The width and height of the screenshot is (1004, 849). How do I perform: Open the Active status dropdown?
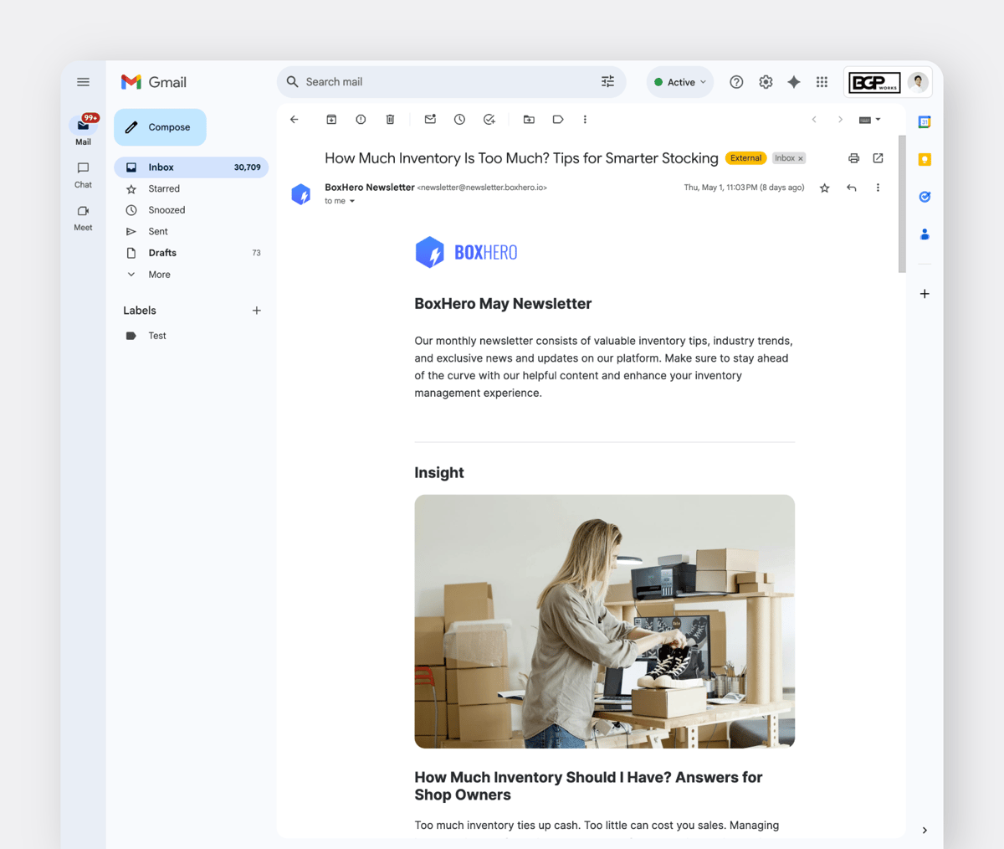click(680, 82)
